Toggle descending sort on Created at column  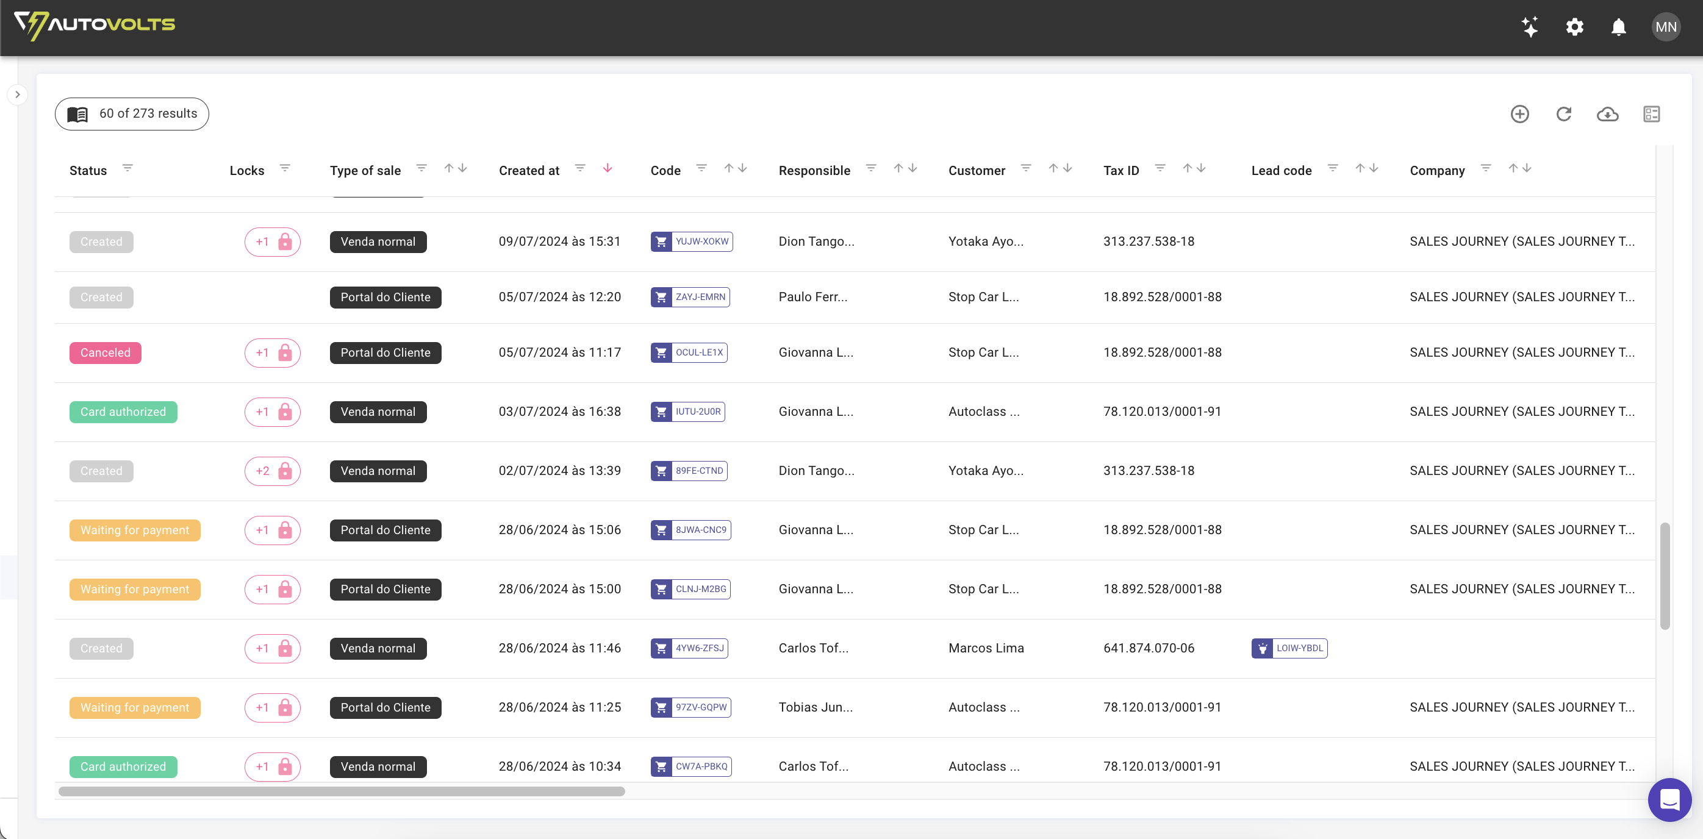(x=608, y=168)
